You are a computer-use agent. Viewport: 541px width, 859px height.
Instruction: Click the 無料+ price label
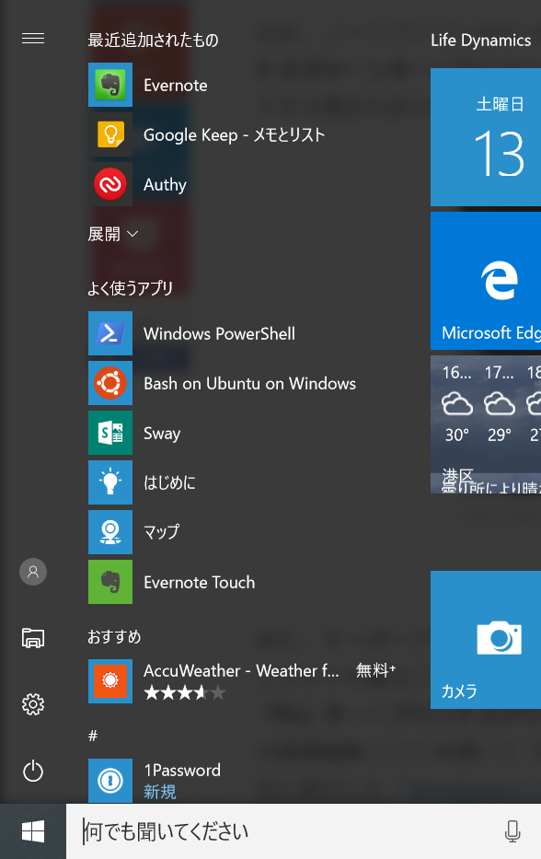pyautogui.click(x=375, y=670)
